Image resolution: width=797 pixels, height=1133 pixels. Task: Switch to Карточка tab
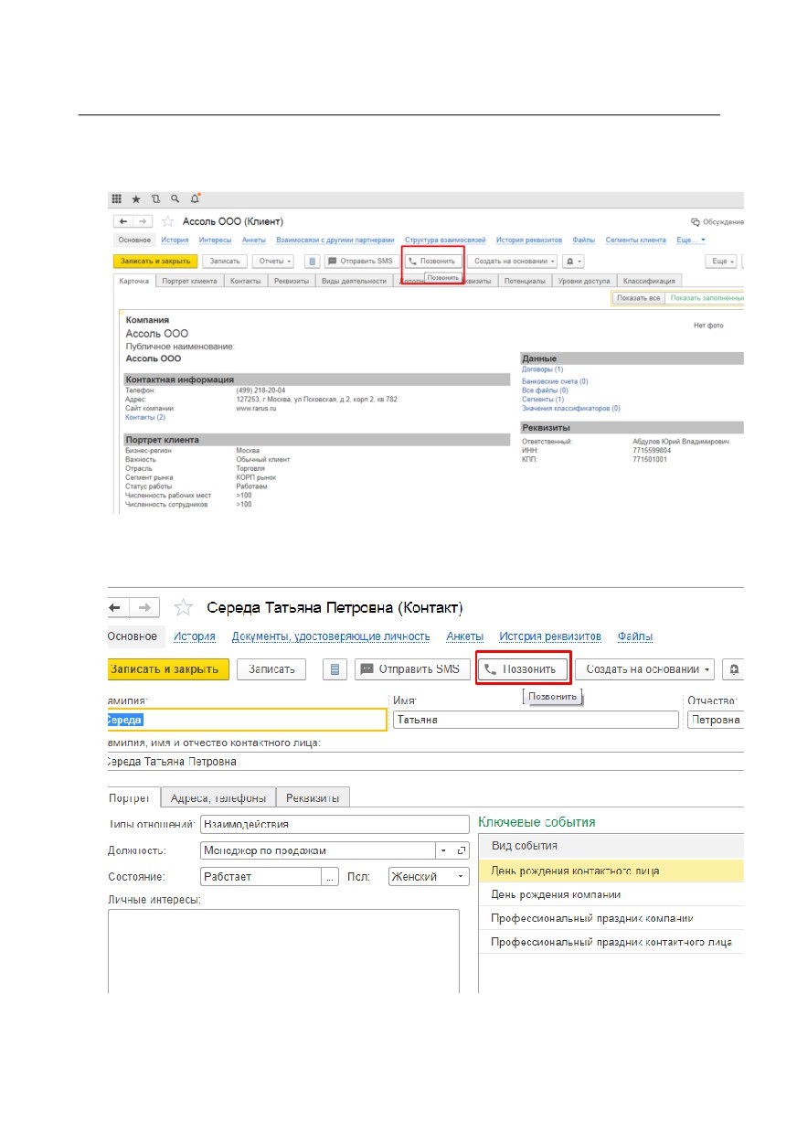point(134,281)
